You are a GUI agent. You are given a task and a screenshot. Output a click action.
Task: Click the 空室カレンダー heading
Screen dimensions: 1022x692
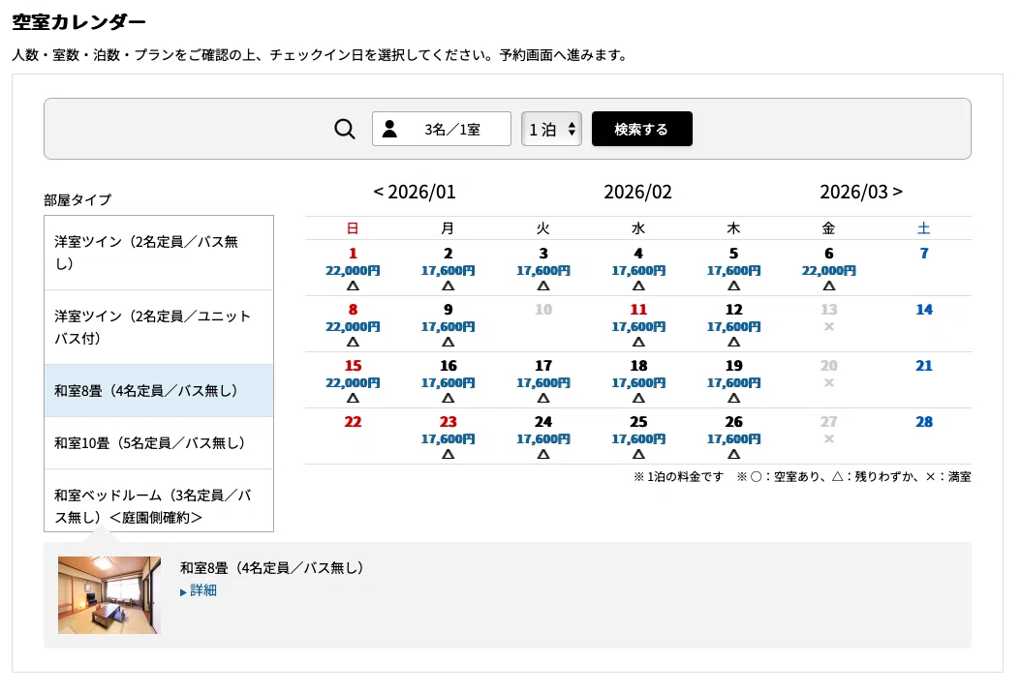(x=78, y=21)
